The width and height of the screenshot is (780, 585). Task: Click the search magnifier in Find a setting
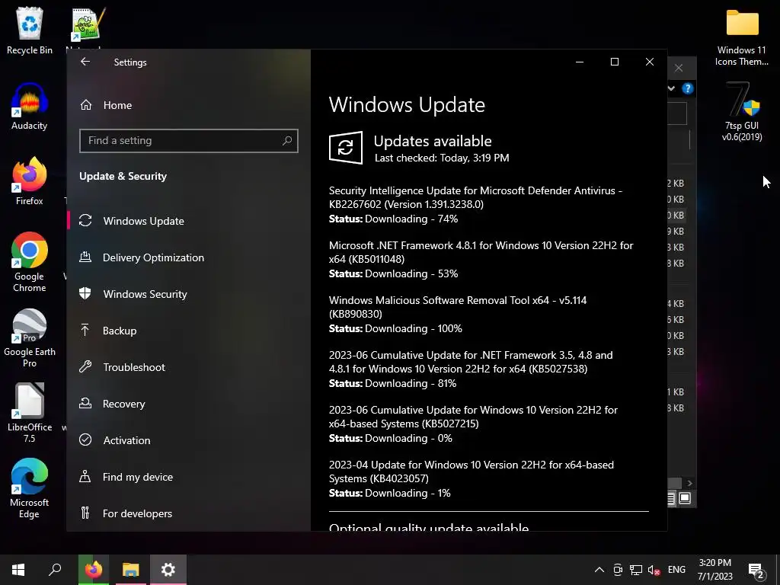pyautogui.click(x=287, y=141)
